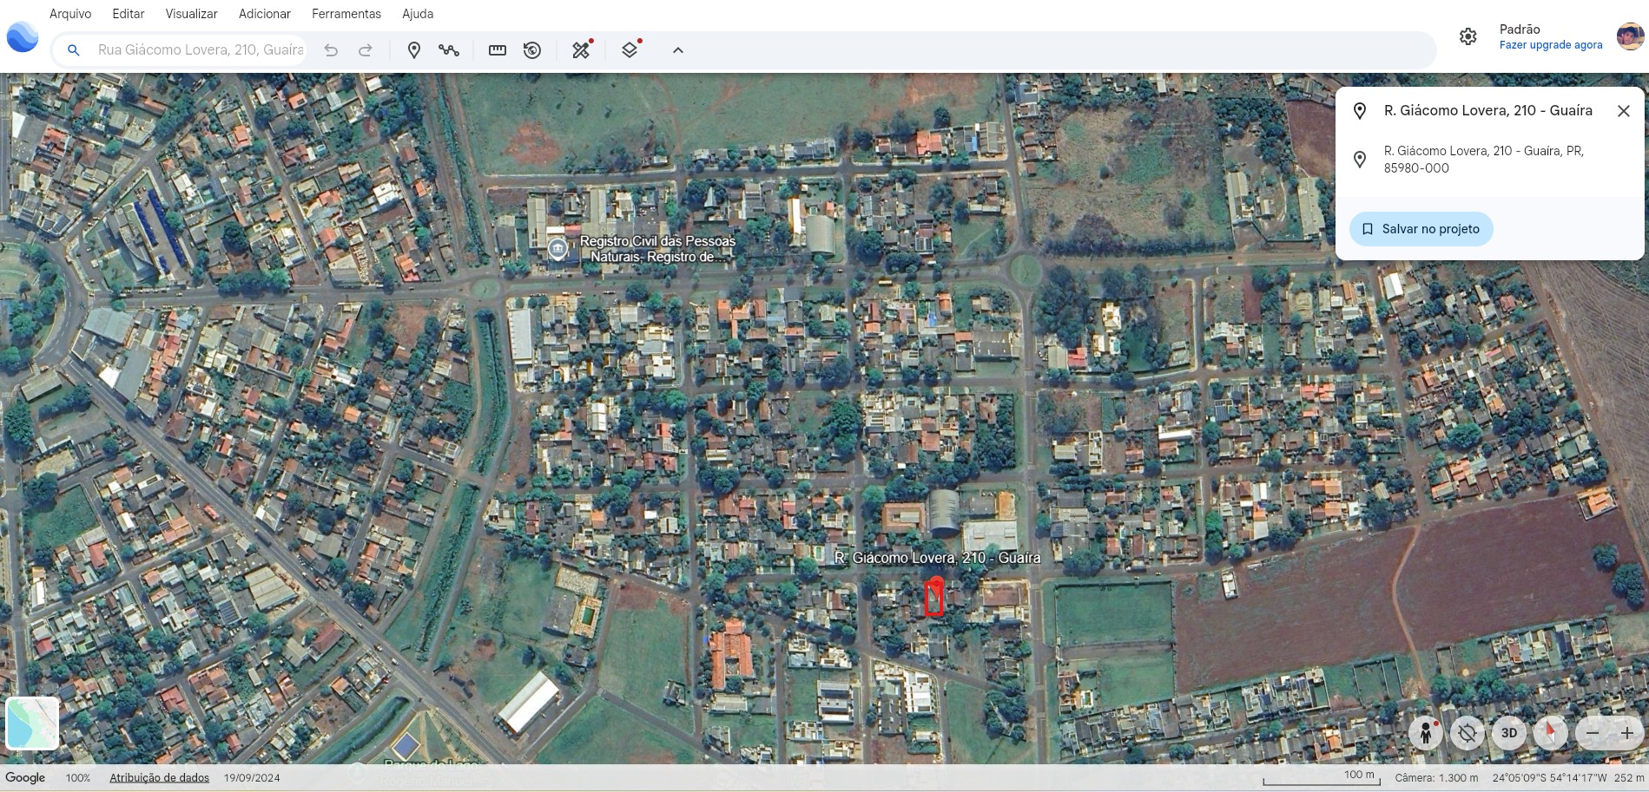Open the Adicionar menu
The width and height of the screenshot is (1649, 792).
(265, 14)
